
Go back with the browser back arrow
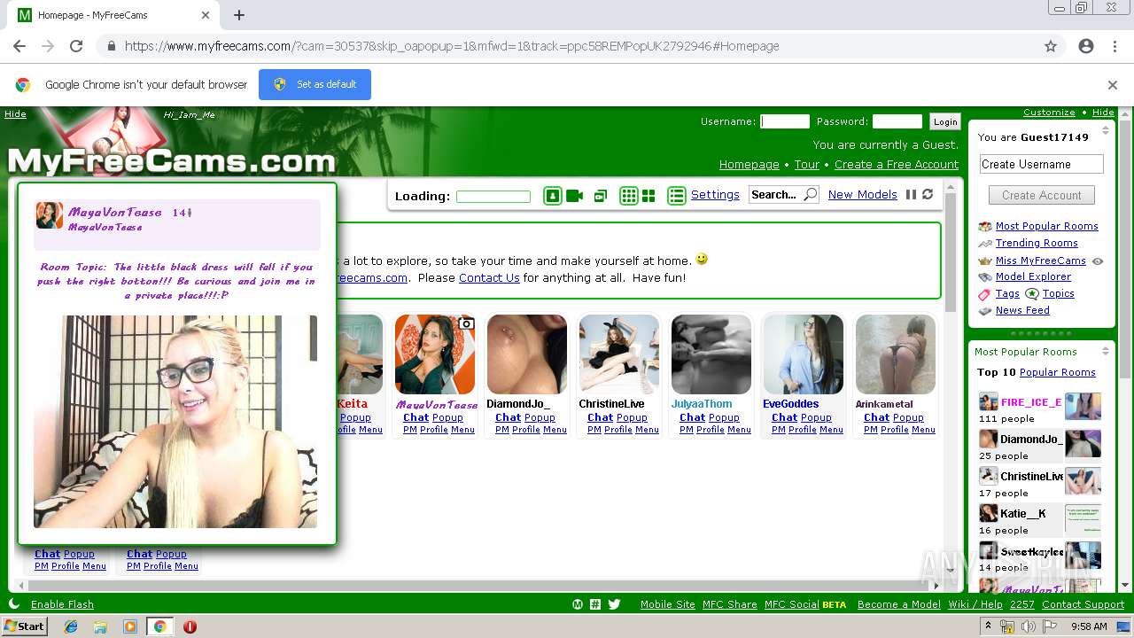tap(19, 46)
